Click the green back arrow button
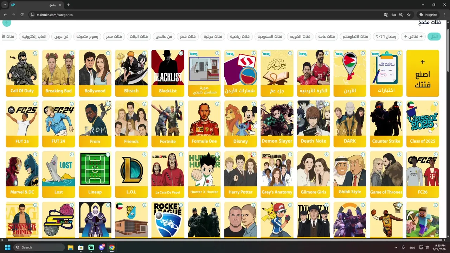 pos(6,22)
